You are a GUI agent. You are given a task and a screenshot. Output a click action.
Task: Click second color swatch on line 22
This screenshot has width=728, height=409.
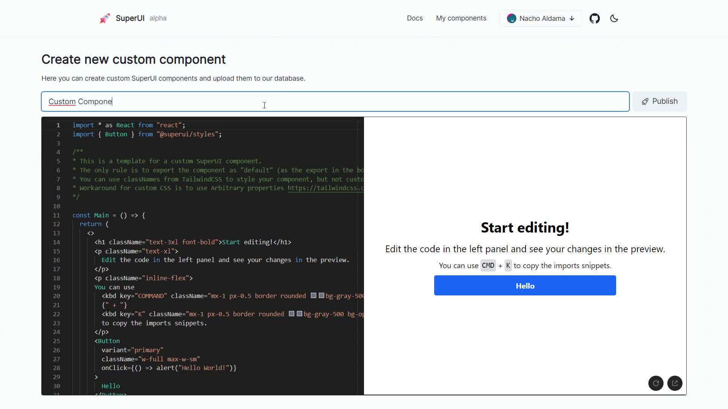click(300, 314)
